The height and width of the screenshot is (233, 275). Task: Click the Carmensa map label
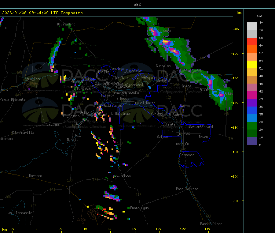point(187,155)
